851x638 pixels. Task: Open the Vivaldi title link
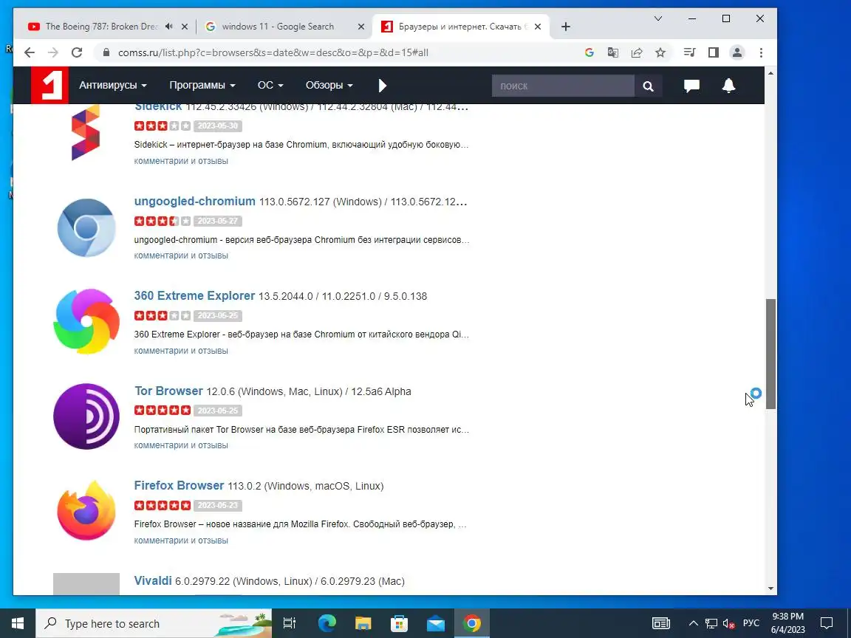point(152,580)
